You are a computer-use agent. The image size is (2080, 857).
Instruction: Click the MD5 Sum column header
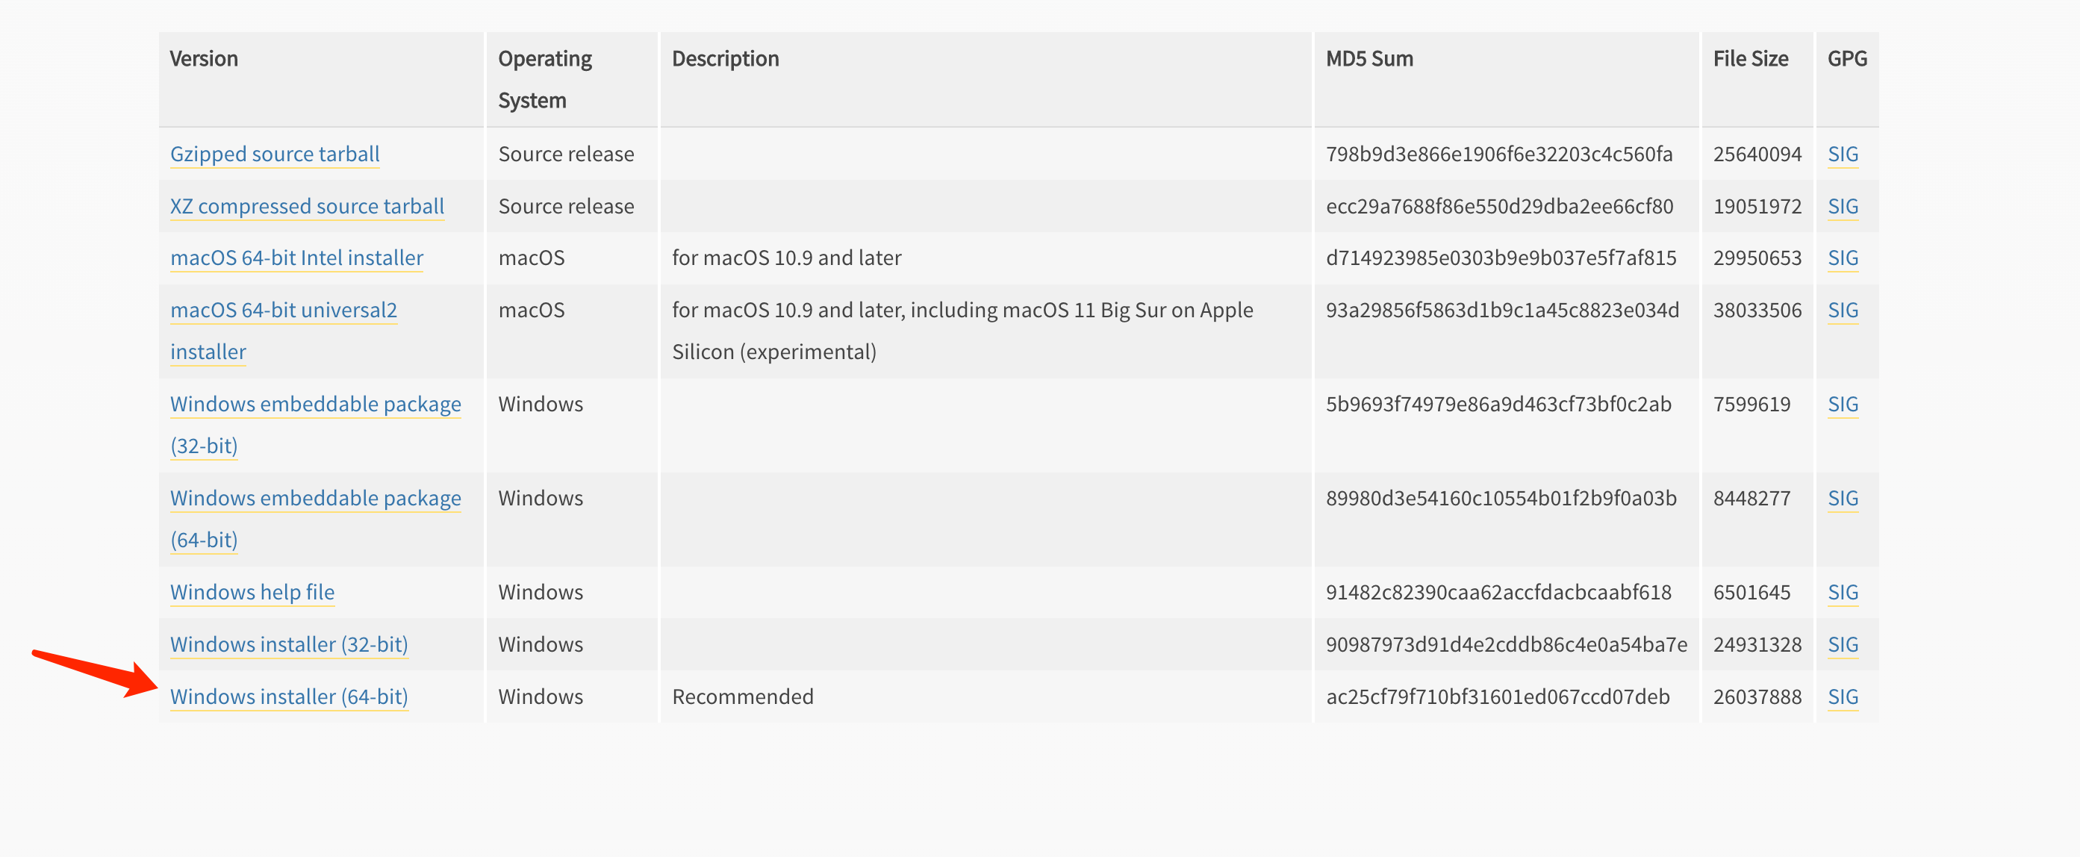(x=1368, y=59)
